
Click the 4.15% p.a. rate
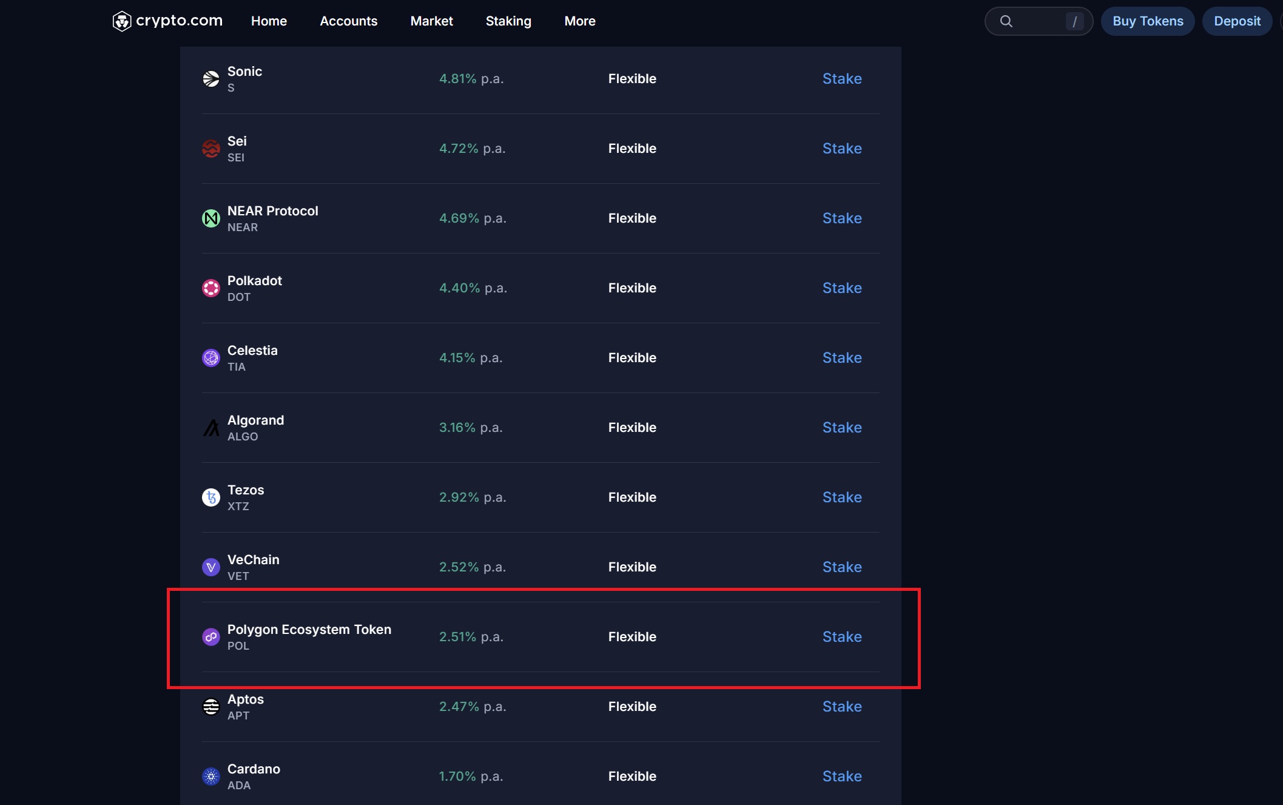point(471,358)
